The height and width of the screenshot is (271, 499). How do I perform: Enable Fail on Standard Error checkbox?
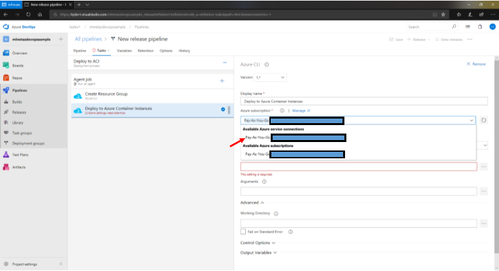(243, 231)
